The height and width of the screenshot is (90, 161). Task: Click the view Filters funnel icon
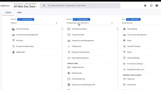coord(124,52)
